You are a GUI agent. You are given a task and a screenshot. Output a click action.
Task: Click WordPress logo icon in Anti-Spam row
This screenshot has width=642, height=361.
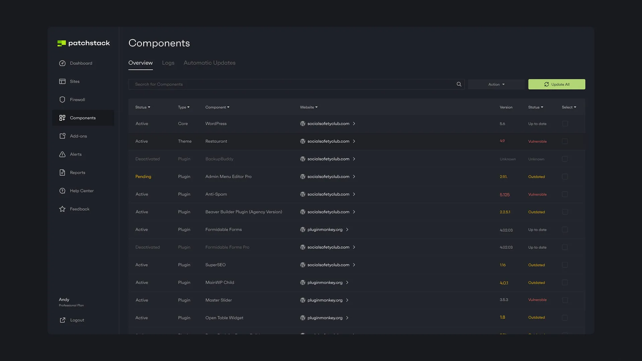pyautogui.click(x=303, y=194)
